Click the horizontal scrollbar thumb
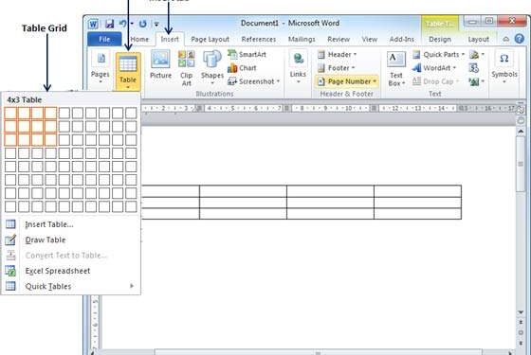This screenshot has height=355, width=531. tap(318, 352)
